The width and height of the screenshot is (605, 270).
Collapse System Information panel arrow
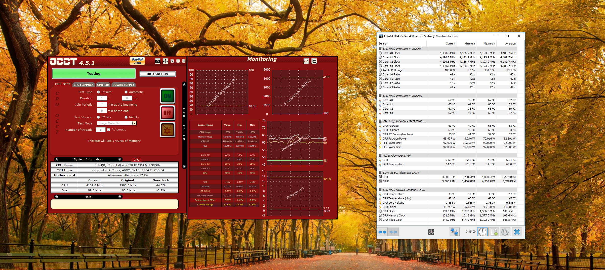pyautogui.click(x=120, y=159)
